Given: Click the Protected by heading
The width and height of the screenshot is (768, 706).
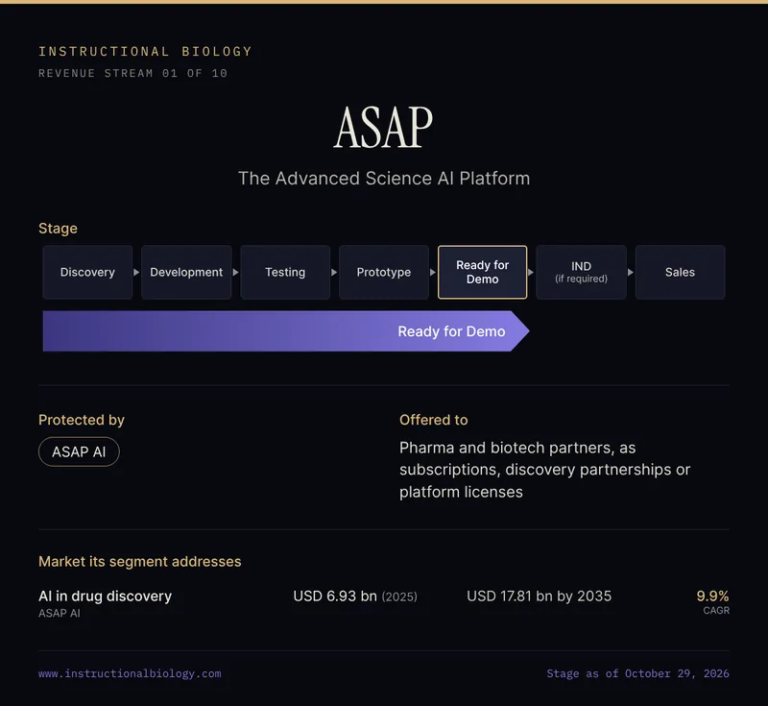Looking at the screenshot, I should pos(82,420).
